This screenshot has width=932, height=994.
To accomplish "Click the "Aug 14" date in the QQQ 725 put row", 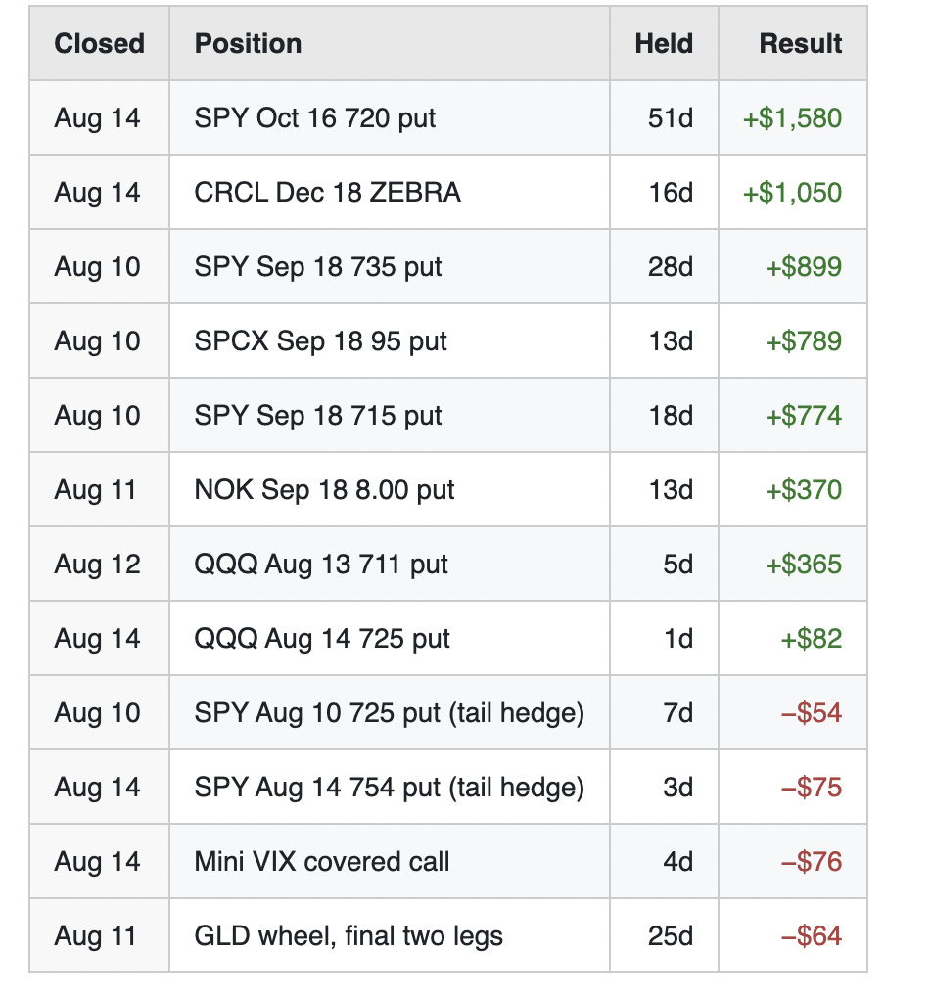I will (x=97, y=638).
